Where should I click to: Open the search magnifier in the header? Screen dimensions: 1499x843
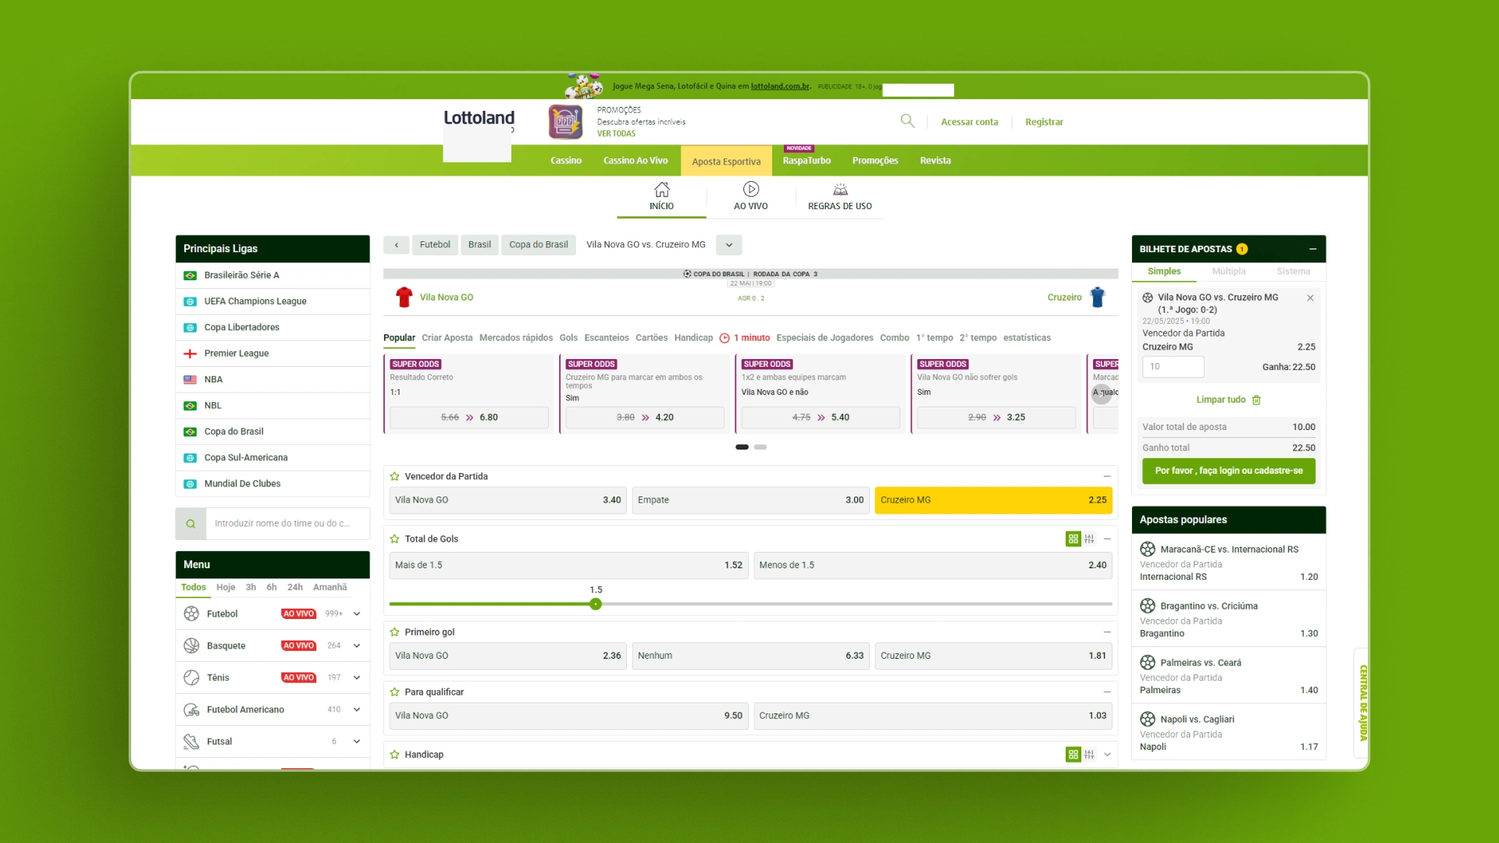(907, 121)
